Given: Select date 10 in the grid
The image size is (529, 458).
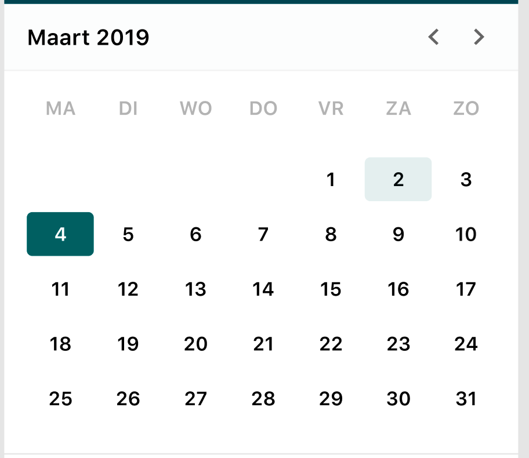Looking at the screenshot, I should tap(466, 234).
